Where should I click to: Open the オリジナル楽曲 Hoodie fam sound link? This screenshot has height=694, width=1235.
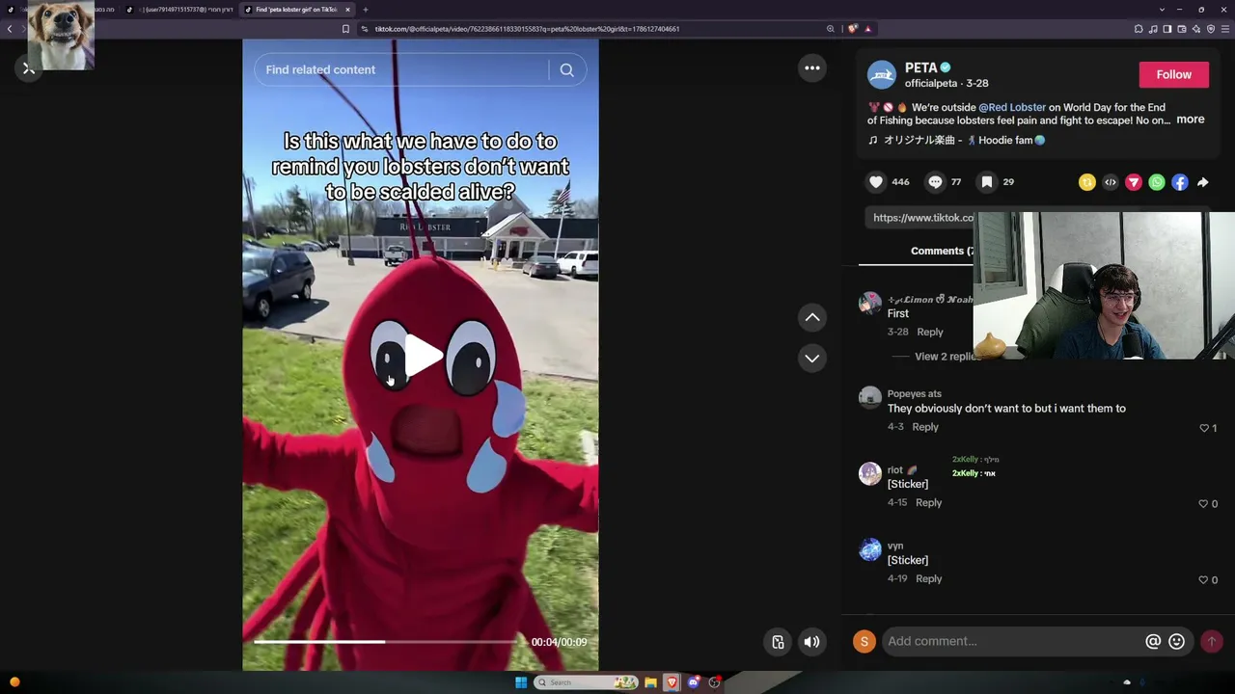[x=956, y=140]
